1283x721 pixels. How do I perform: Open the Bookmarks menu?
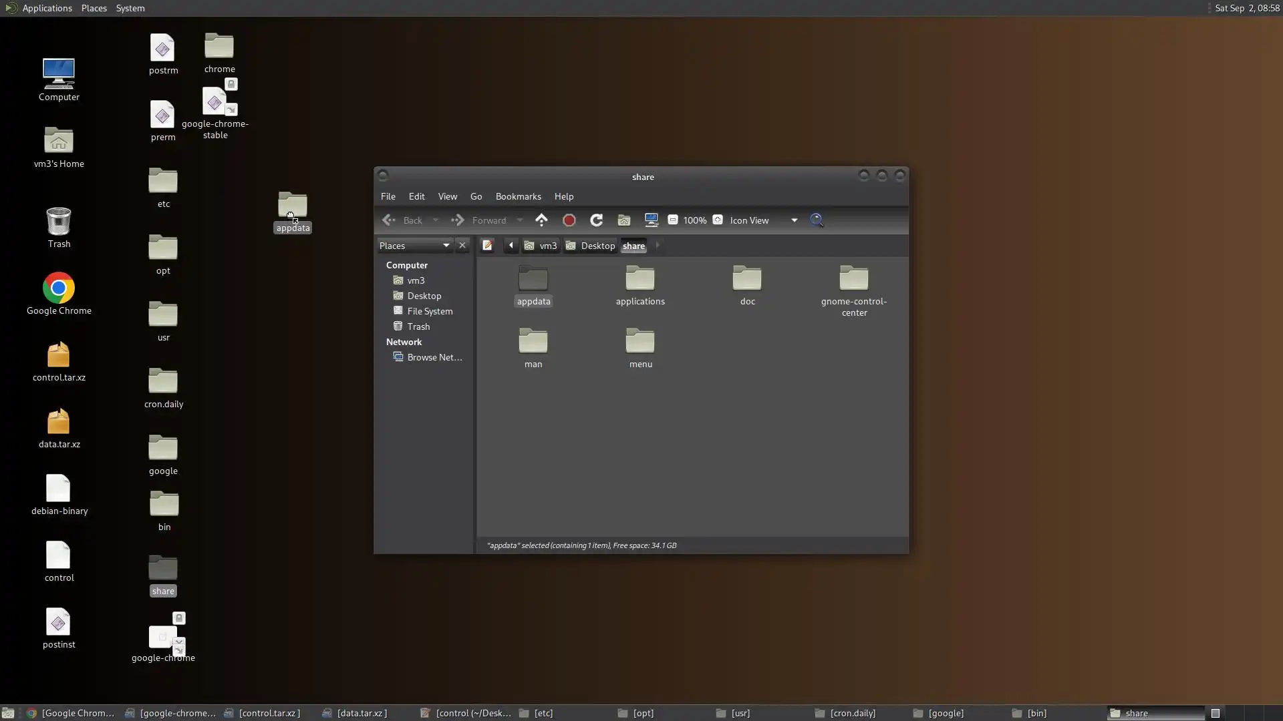tap(518, 196)
